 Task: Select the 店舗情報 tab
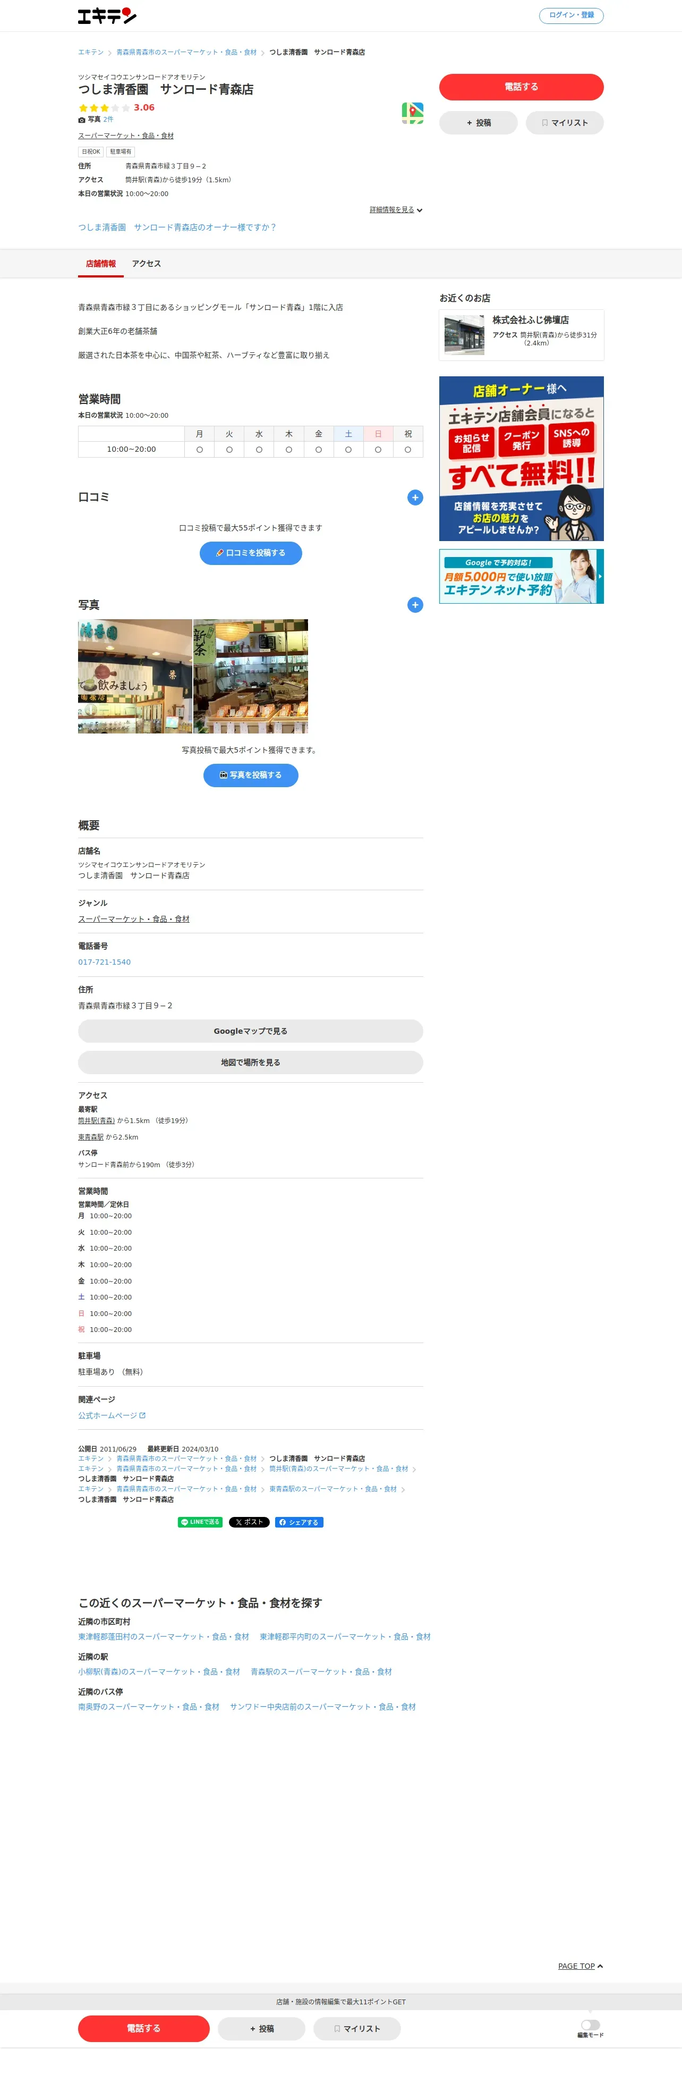101,263
